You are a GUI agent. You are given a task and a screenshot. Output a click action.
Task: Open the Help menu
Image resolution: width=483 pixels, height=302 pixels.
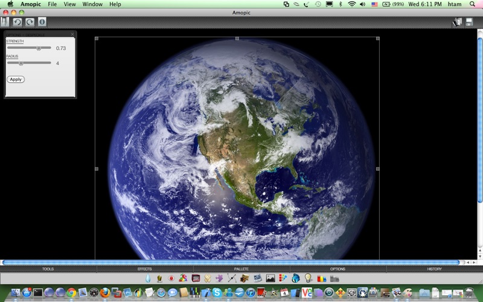(115, 4)
